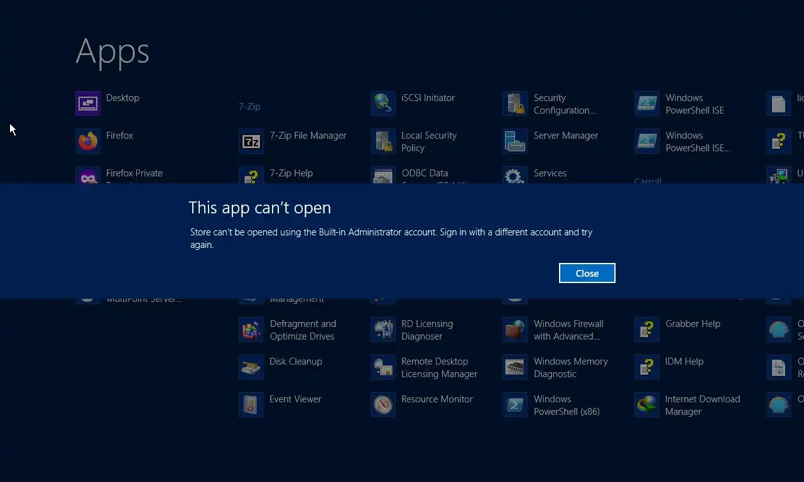Click the iSCSI Initiator label
This screenshot has height=482, width=804.
point(428,98)
